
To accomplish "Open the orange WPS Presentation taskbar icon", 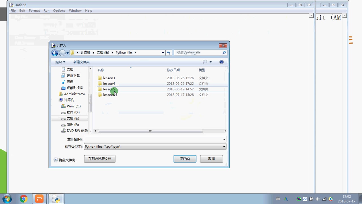I will click(x=39, y=199).
